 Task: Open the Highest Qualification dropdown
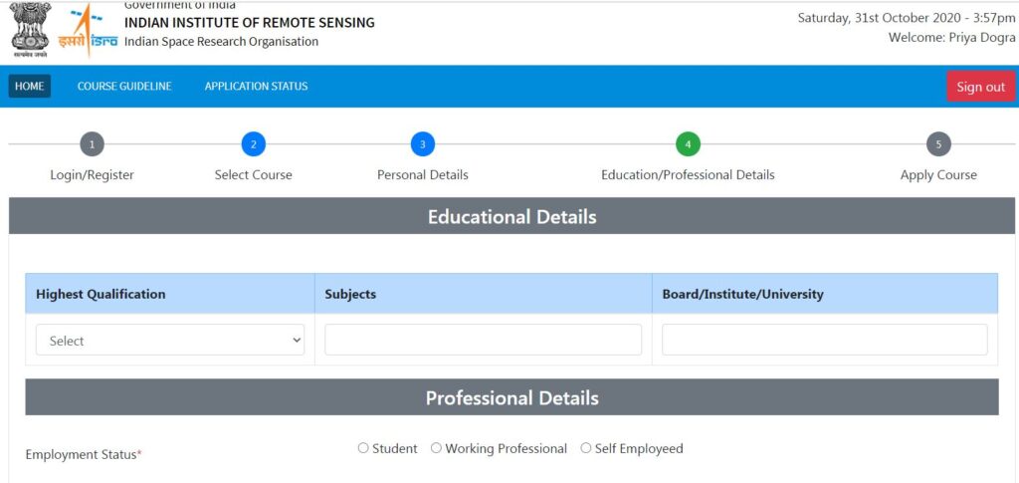click(170, 340)
